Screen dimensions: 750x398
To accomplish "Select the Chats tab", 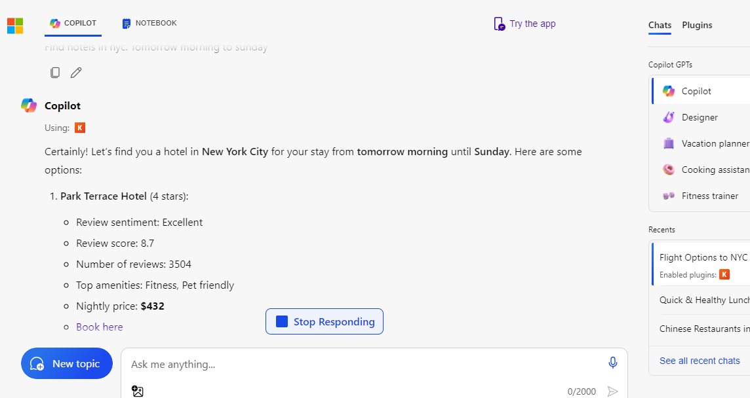I will tap(660, 25).
